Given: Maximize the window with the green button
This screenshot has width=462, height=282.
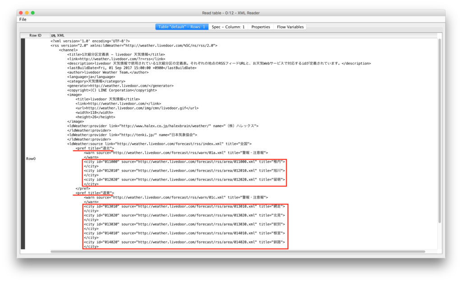Looking at the screenshot, I should tap(32, 13).
